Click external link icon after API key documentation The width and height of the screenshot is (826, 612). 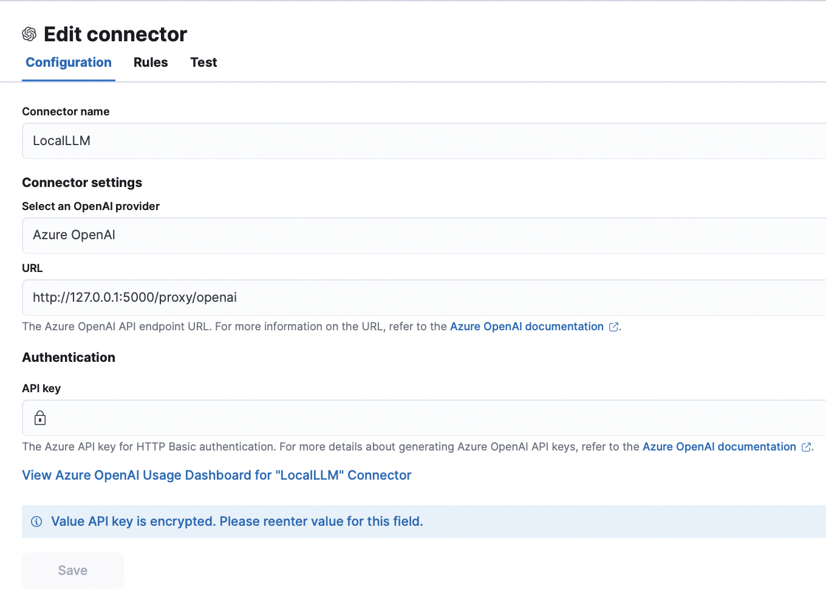807,447
